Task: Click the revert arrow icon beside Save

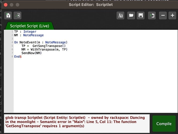Action: pyautogui.click(x=152, y=16)
